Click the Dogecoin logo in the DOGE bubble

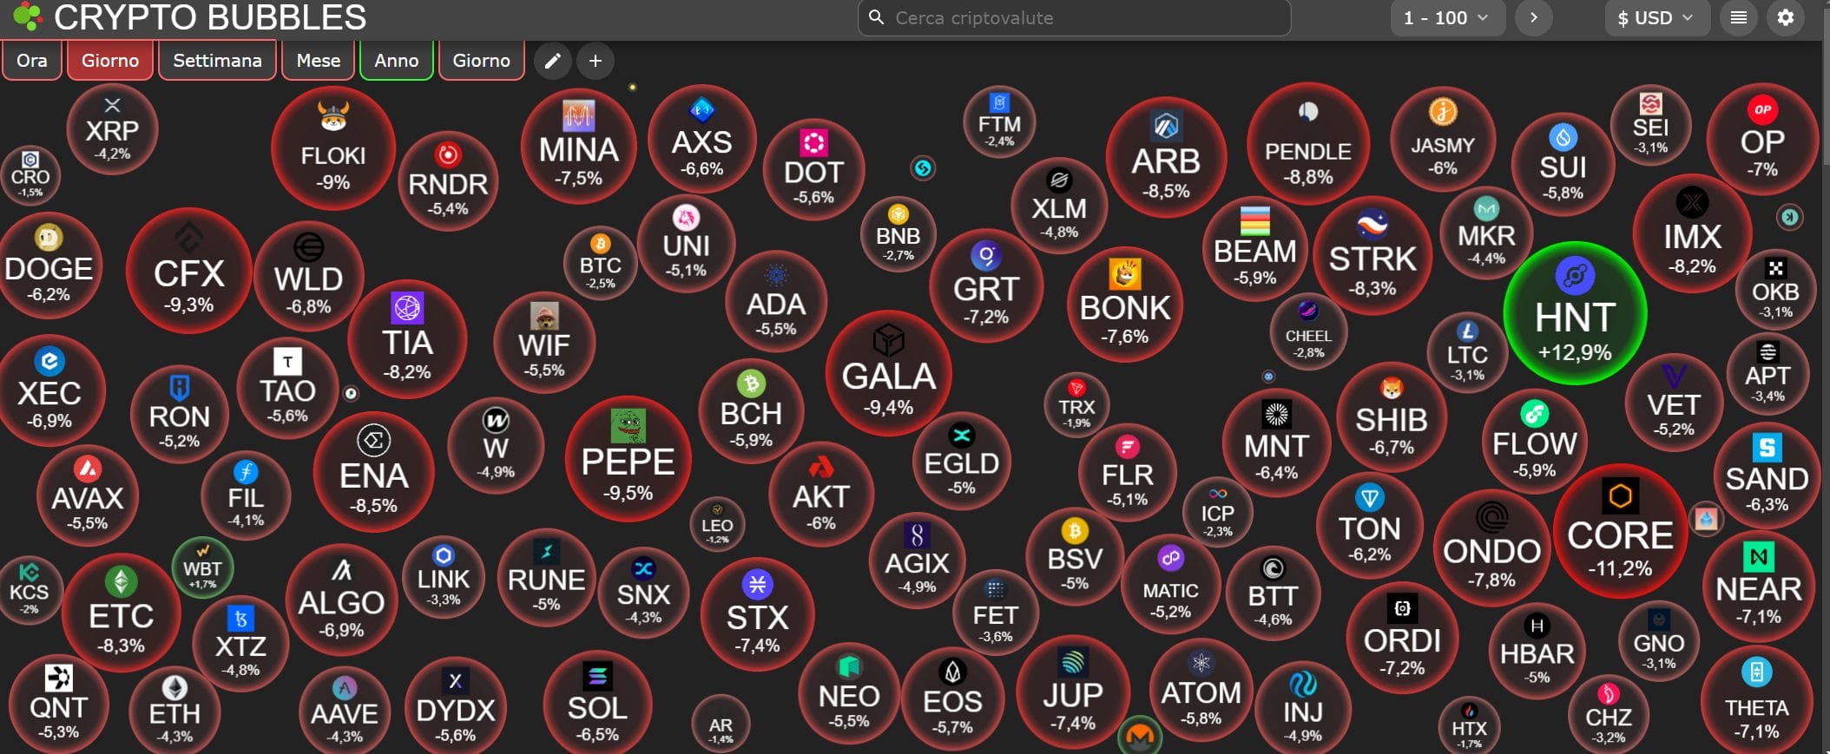(49, 236)
